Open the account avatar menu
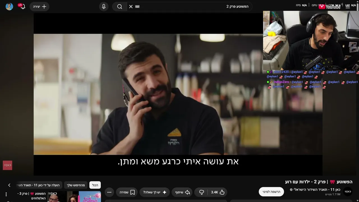The height and width of the screenshot is (202, 359). [x=9, y=6]
